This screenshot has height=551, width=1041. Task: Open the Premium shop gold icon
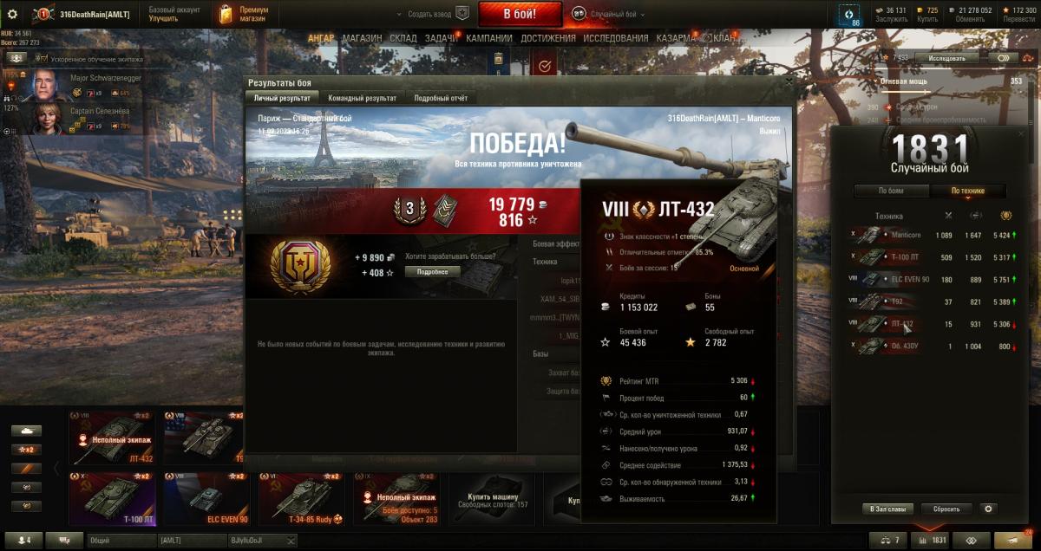226,14
